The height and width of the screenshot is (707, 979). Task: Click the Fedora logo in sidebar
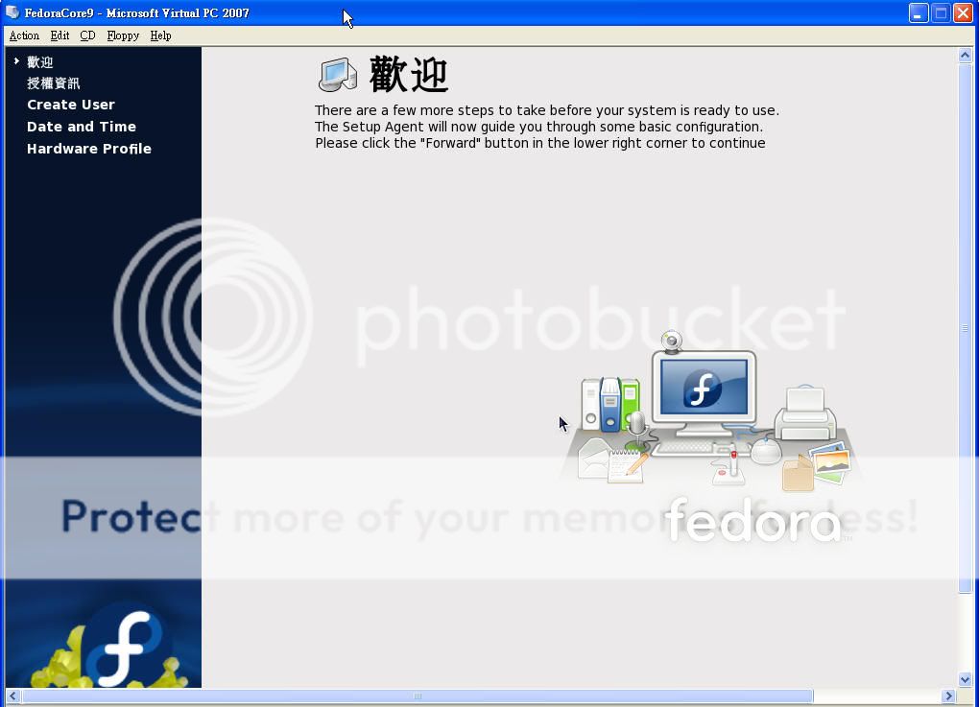pyautogui.click(x=125, y=648)
